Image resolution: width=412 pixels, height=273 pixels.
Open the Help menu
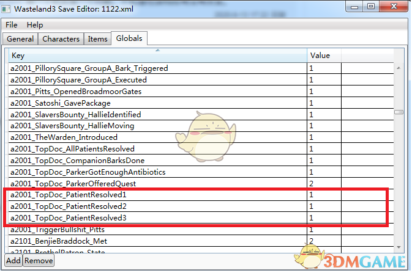coord(35,25)
